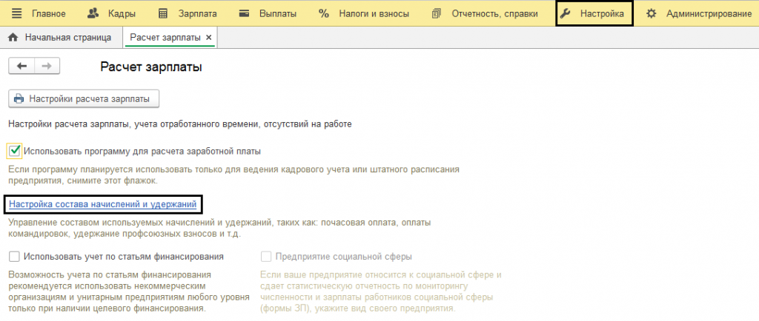Image resolution: width=759 pixels, height=321 pixels.
Task: Switch to the Начальная страница tab
Action: click(x=67, y=37)
